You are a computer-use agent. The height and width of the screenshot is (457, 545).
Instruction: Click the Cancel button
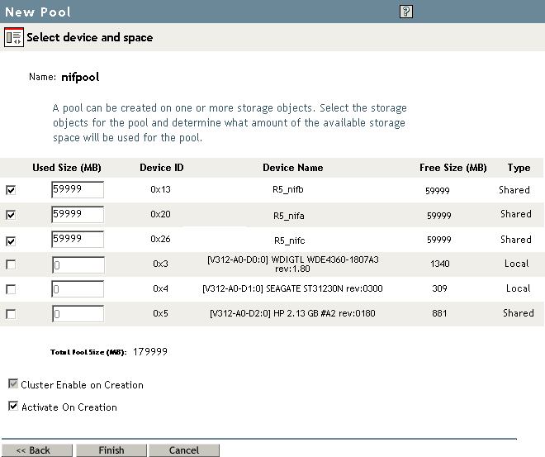point(184,450)
